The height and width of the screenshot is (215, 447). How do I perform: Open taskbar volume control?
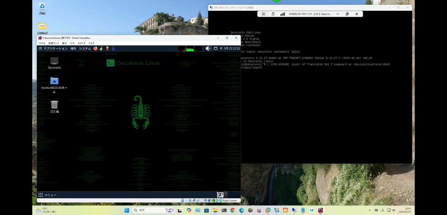(x=394, y=210)
